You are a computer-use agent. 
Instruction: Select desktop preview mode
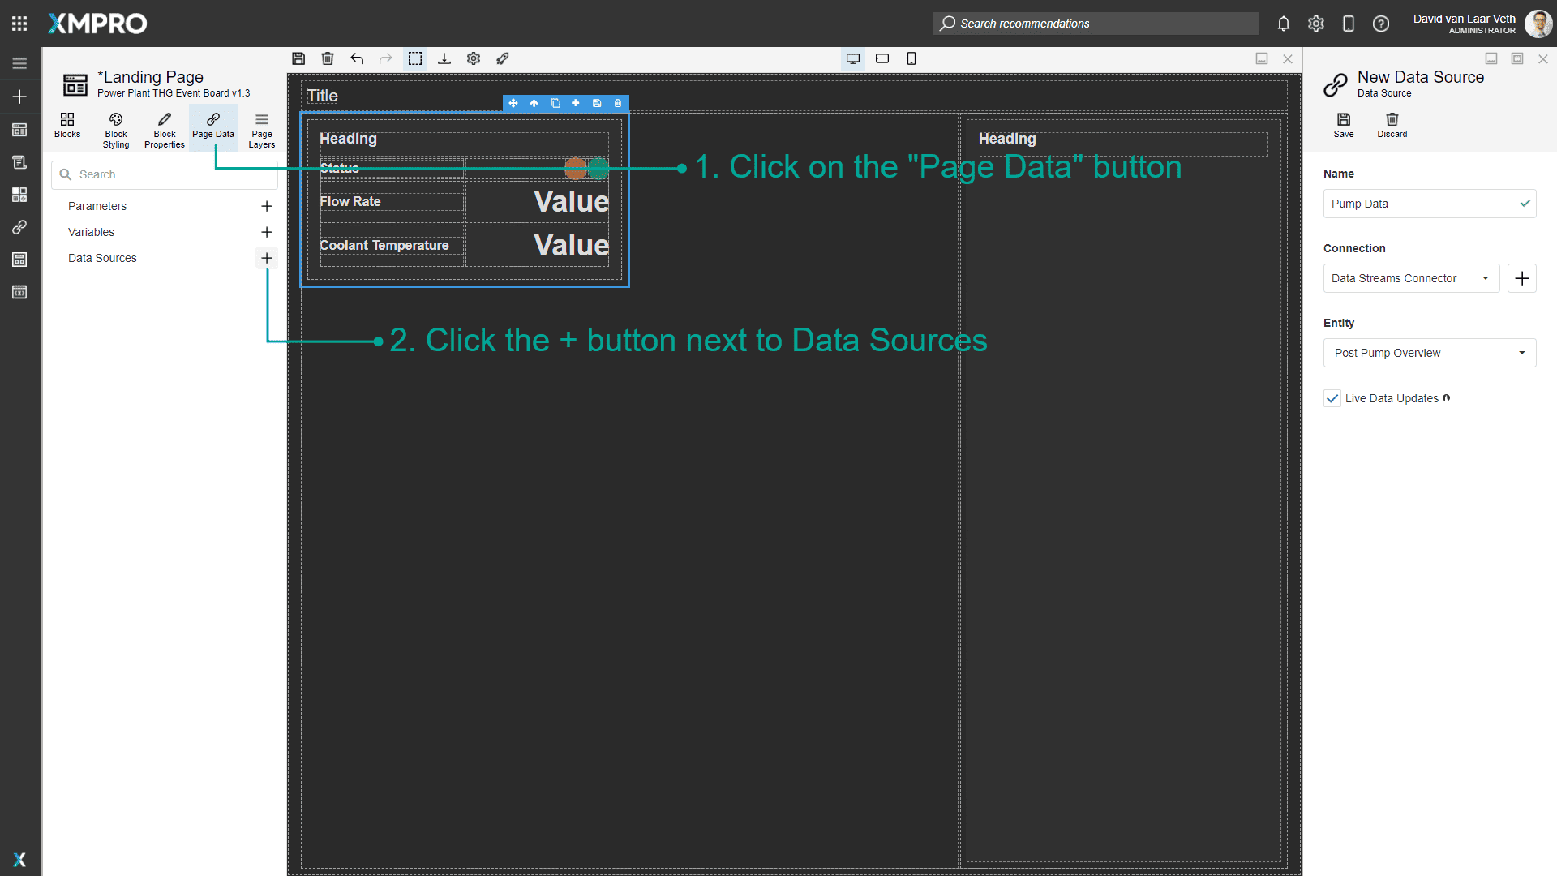tap(853, 58)
